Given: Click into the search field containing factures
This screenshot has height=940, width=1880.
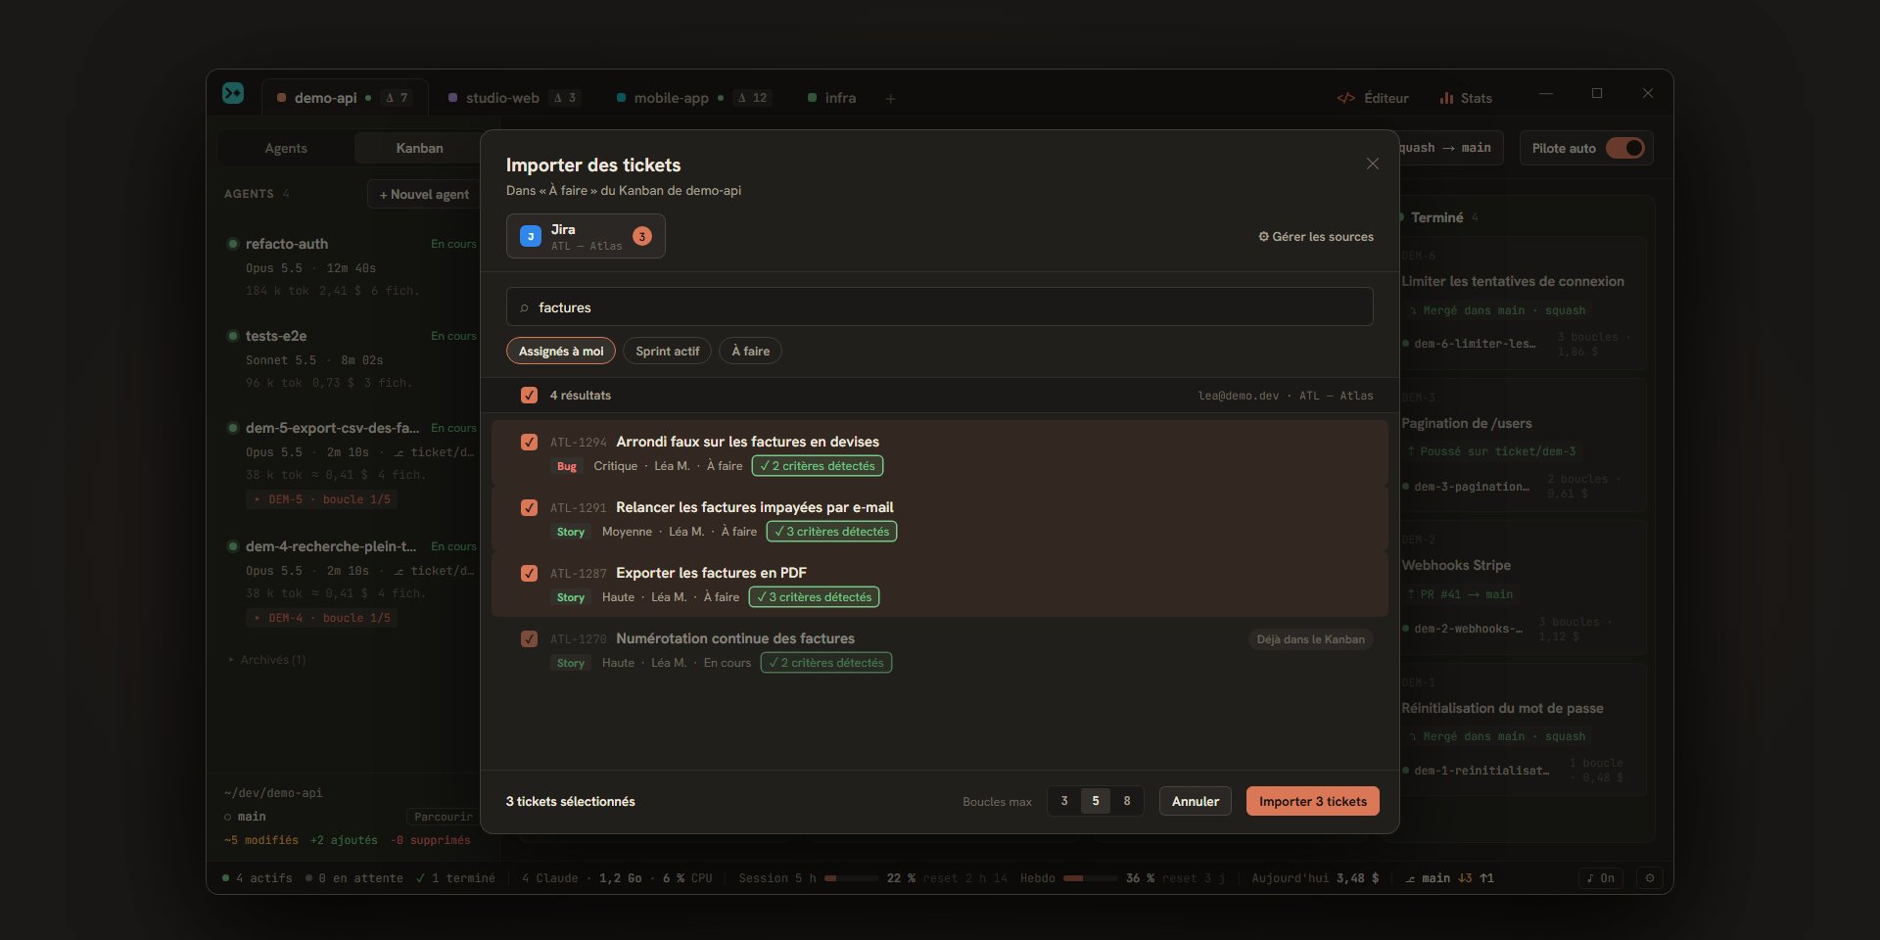Looking at the screenshot, I should pyautogui.click(x=940, y=306).
